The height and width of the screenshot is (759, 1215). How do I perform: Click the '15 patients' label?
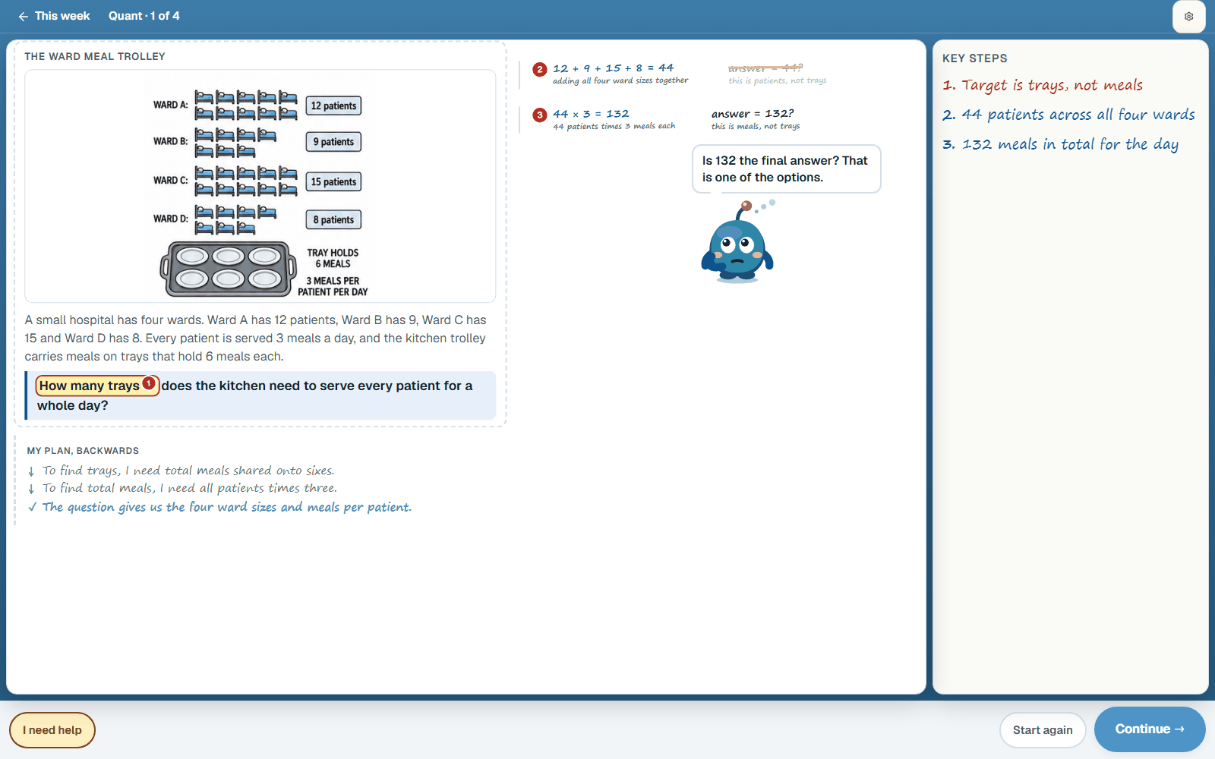click(x=333, y=181)
